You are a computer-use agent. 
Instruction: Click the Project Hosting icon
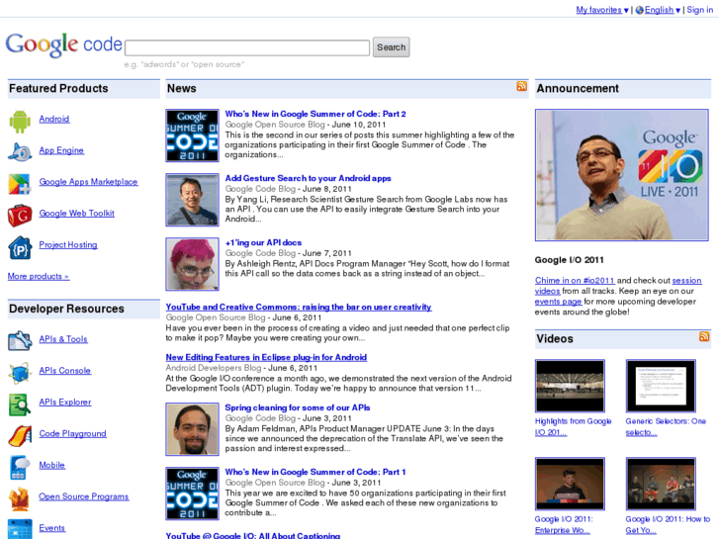tap(20, 246)
